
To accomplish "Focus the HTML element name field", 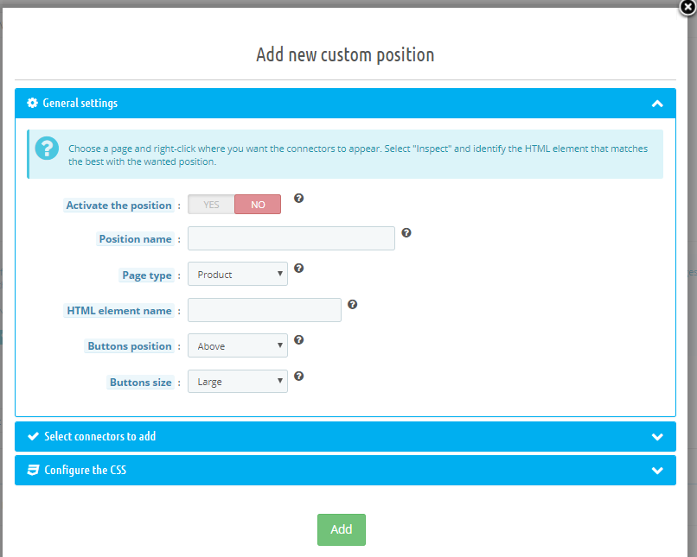I will click(x=265, y=310).
